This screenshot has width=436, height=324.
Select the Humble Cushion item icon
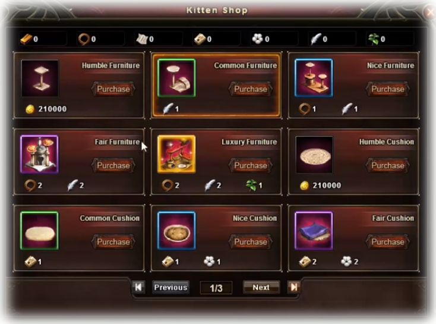314,155
